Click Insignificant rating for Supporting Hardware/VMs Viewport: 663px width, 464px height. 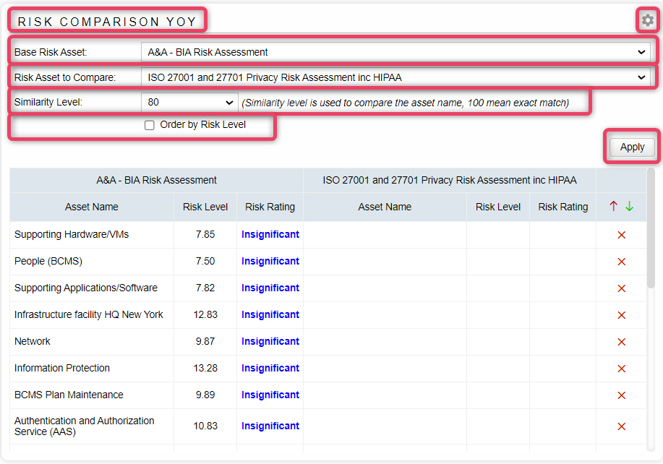coord(270,235)
